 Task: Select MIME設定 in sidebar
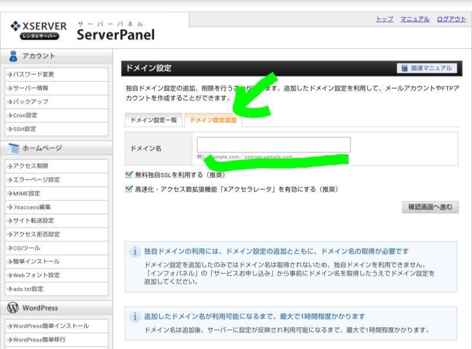pos(57,194)
